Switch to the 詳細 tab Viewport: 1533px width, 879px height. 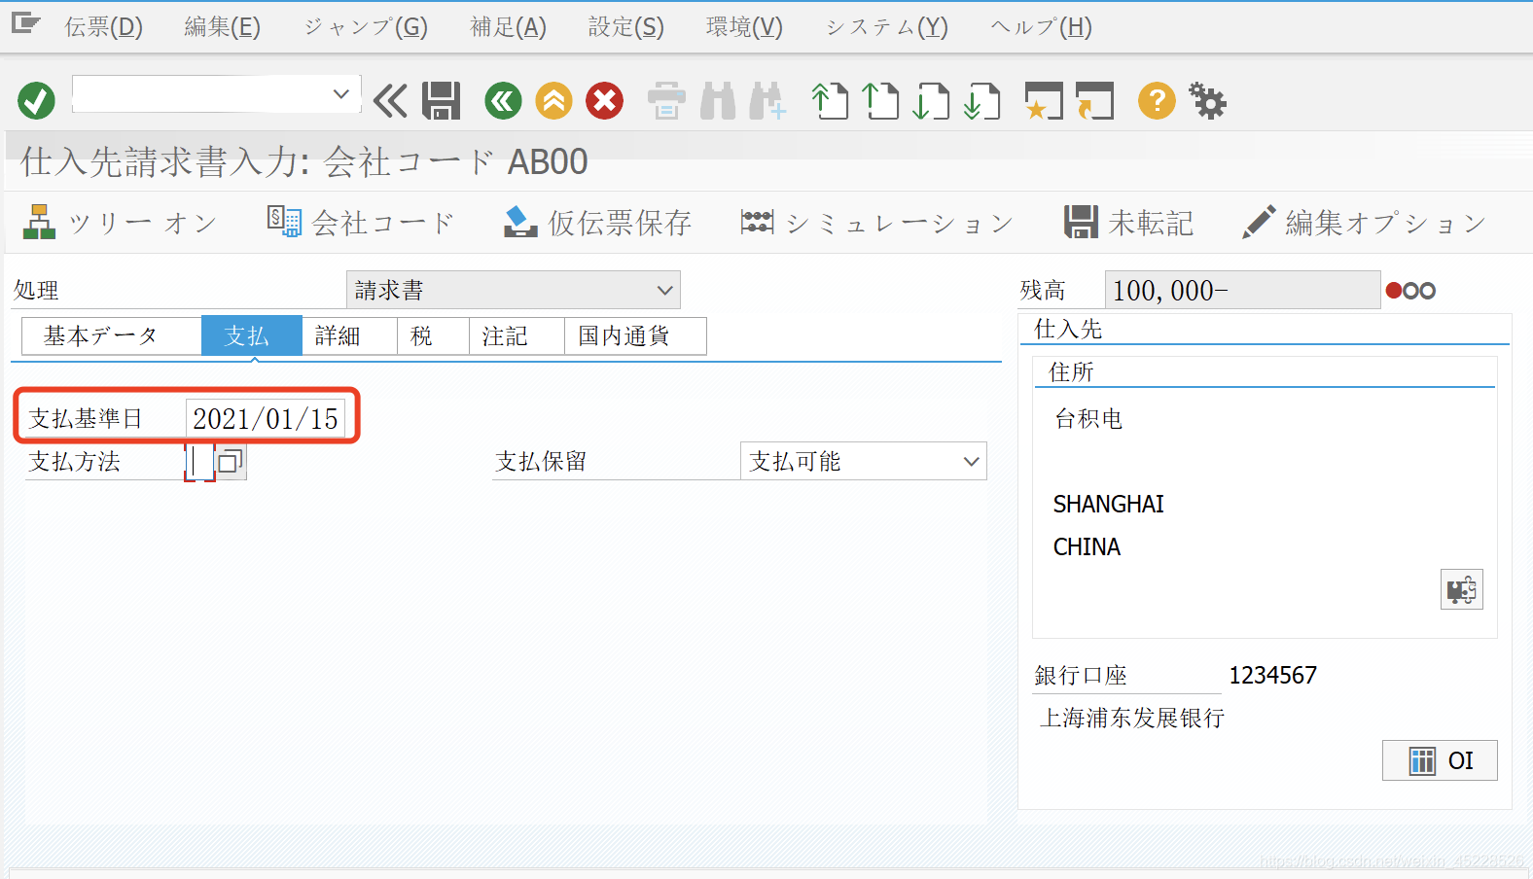[349, 335]
